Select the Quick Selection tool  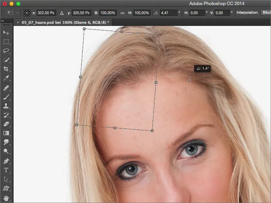point(6,60)
